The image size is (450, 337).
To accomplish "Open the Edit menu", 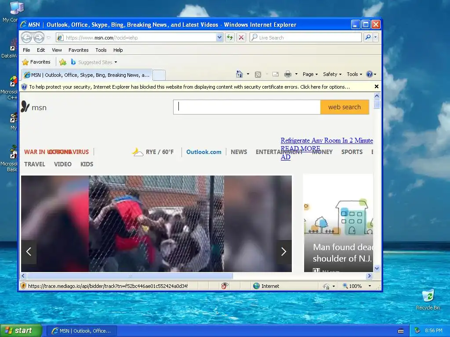I will pyautogui.click(x=41, y=50).
